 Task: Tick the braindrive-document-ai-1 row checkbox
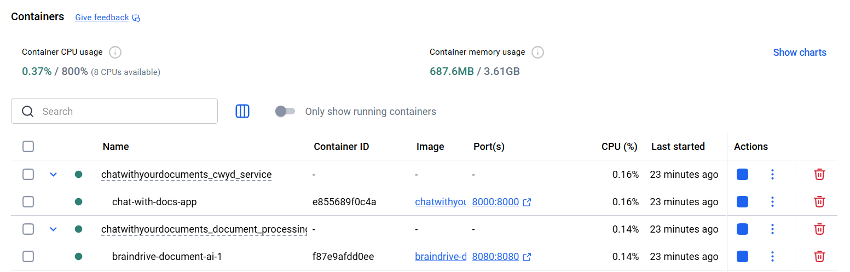pos(28,257)
